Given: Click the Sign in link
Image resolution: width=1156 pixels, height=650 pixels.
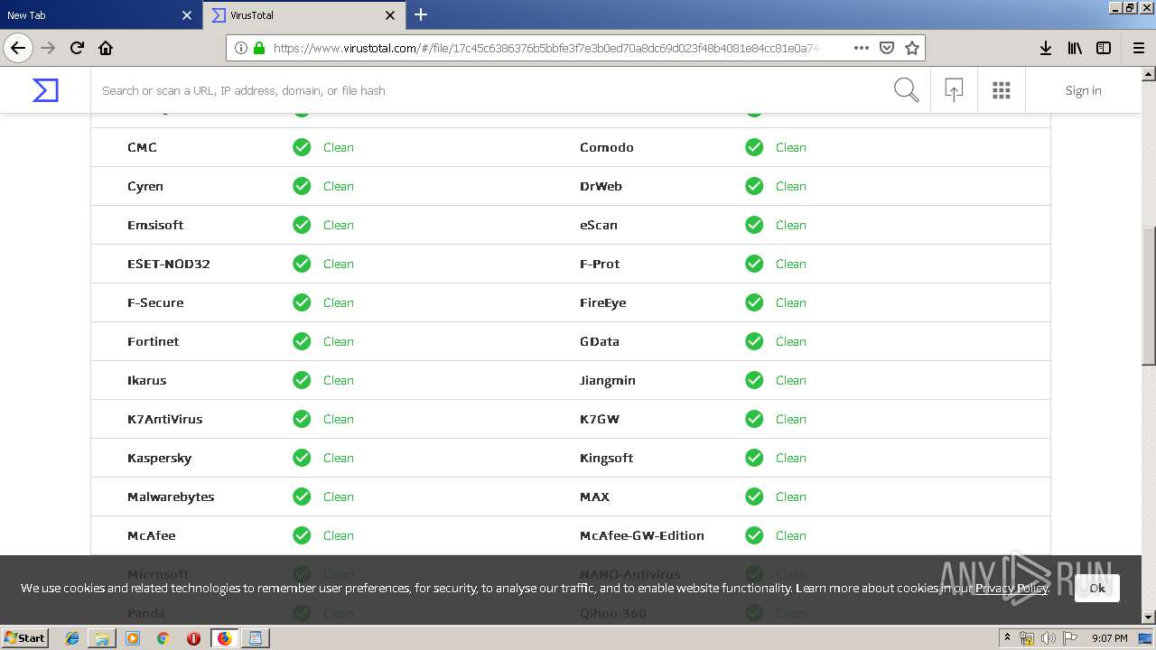Looking at the screenshot, I should click(x=1083, y=90).
